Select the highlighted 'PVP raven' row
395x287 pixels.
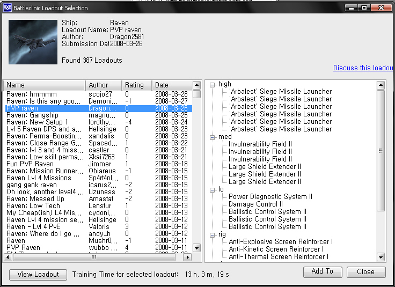pyautogui.click(x=99, y=108)
